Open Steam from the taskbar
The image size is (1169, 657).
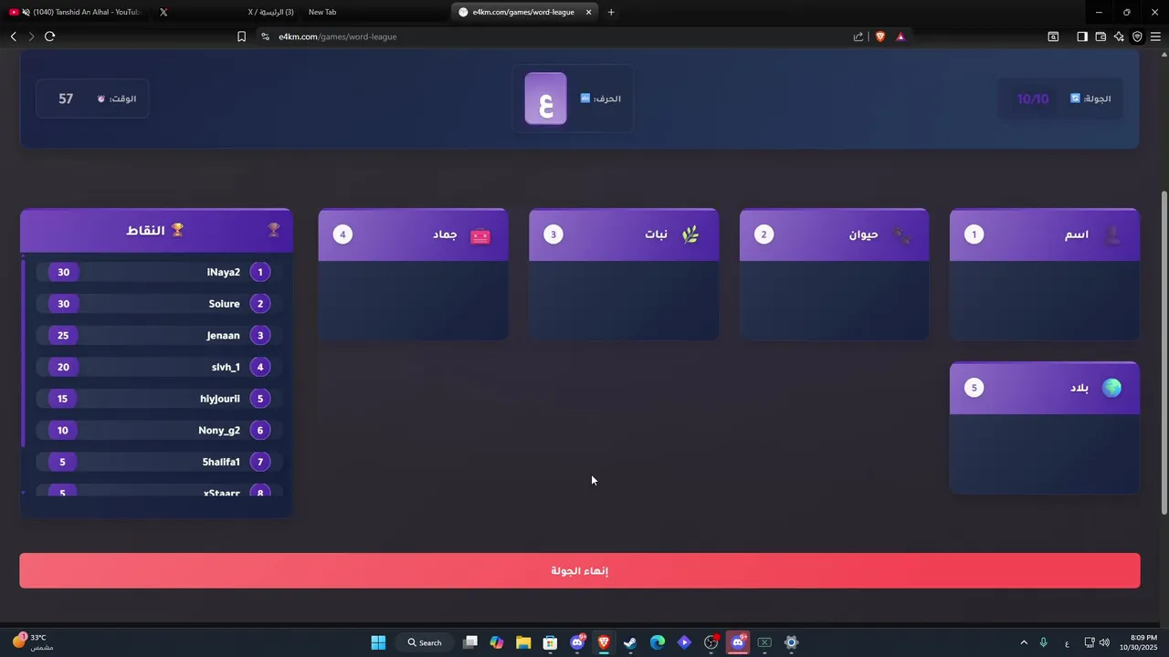click(x=630, y=642)
